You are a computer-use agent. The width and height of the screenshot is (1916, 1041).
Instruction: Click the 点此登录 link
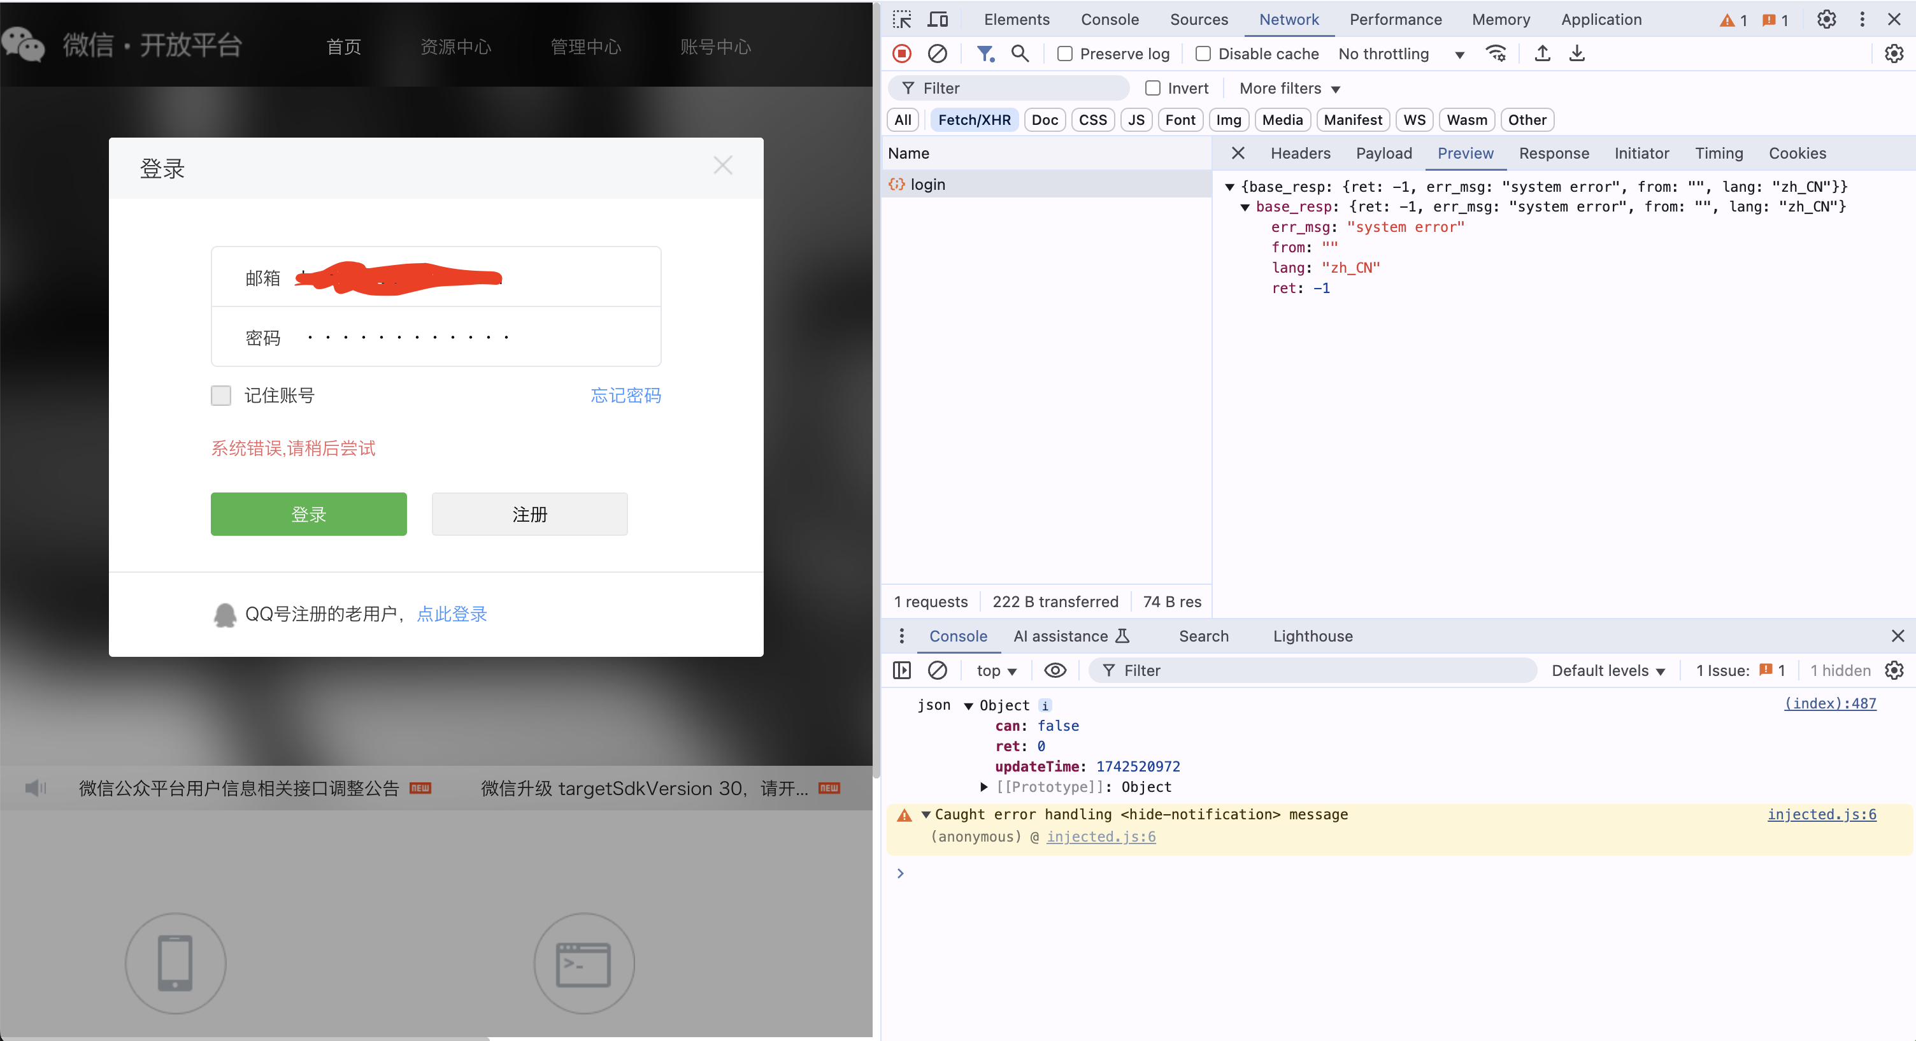point(452,614)
